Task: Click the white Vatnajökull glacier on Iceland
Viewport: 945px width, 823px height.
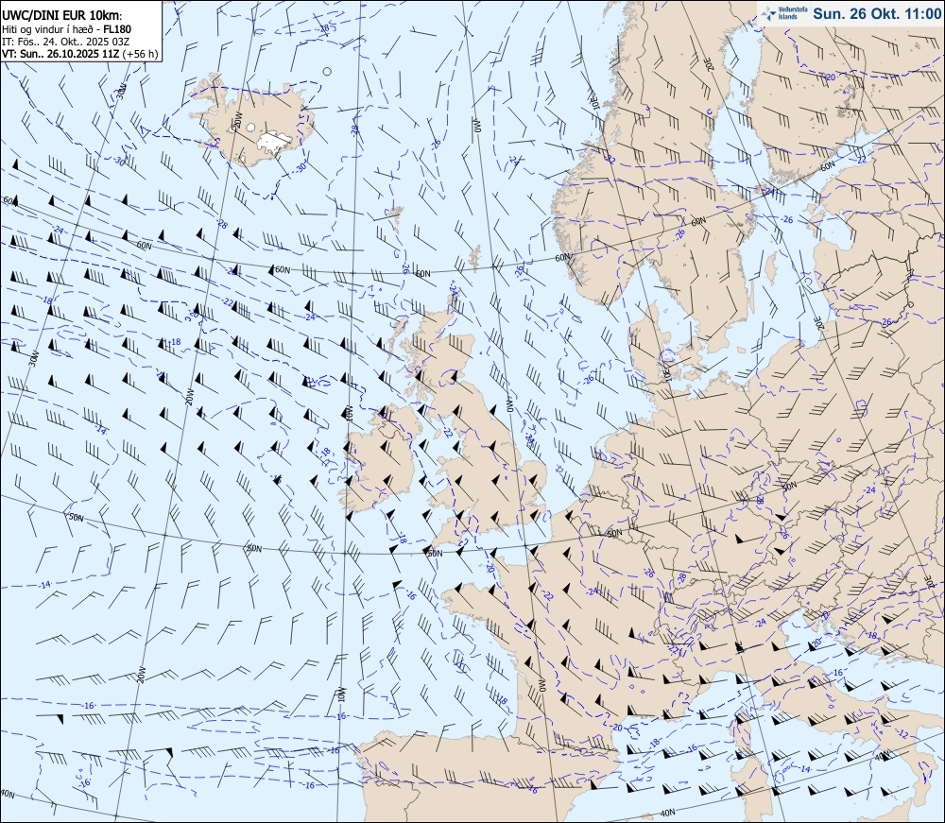Action: coord(274,141)
